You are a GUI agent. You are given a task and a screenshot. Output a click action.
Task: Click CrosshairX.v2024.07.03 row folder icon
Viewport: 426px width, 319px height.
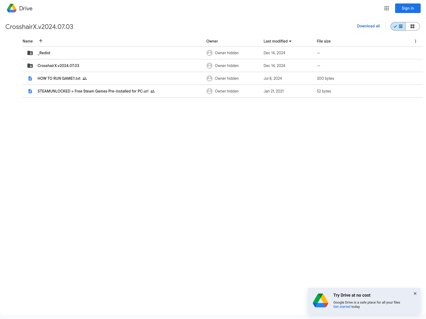(30, 66)
